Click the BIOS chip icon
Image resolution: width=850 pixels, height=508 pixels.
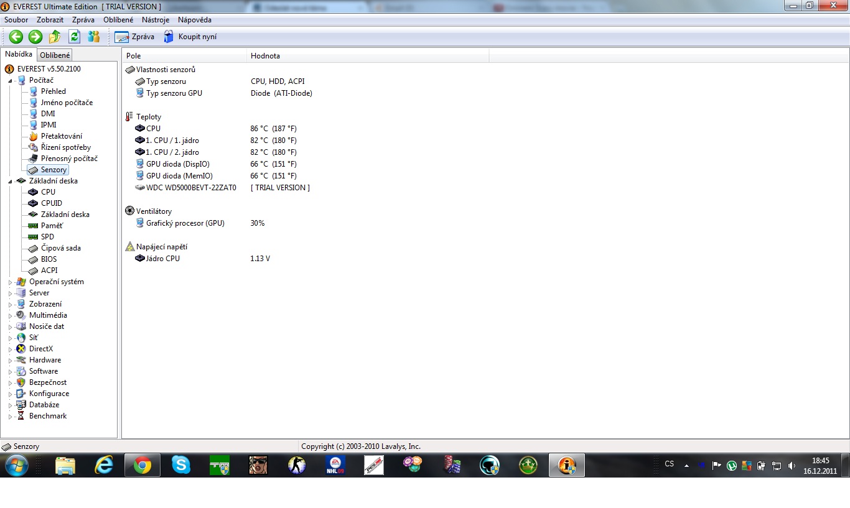click(x=34, y=259)
